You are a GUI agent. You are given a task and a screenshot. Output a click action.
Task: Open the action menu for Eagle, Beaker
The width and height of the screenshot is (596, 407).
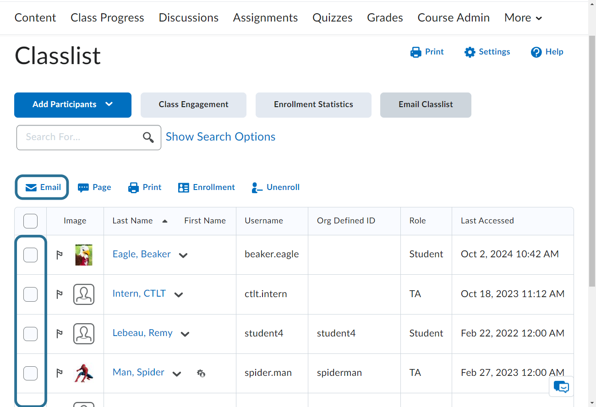[183, 255]
